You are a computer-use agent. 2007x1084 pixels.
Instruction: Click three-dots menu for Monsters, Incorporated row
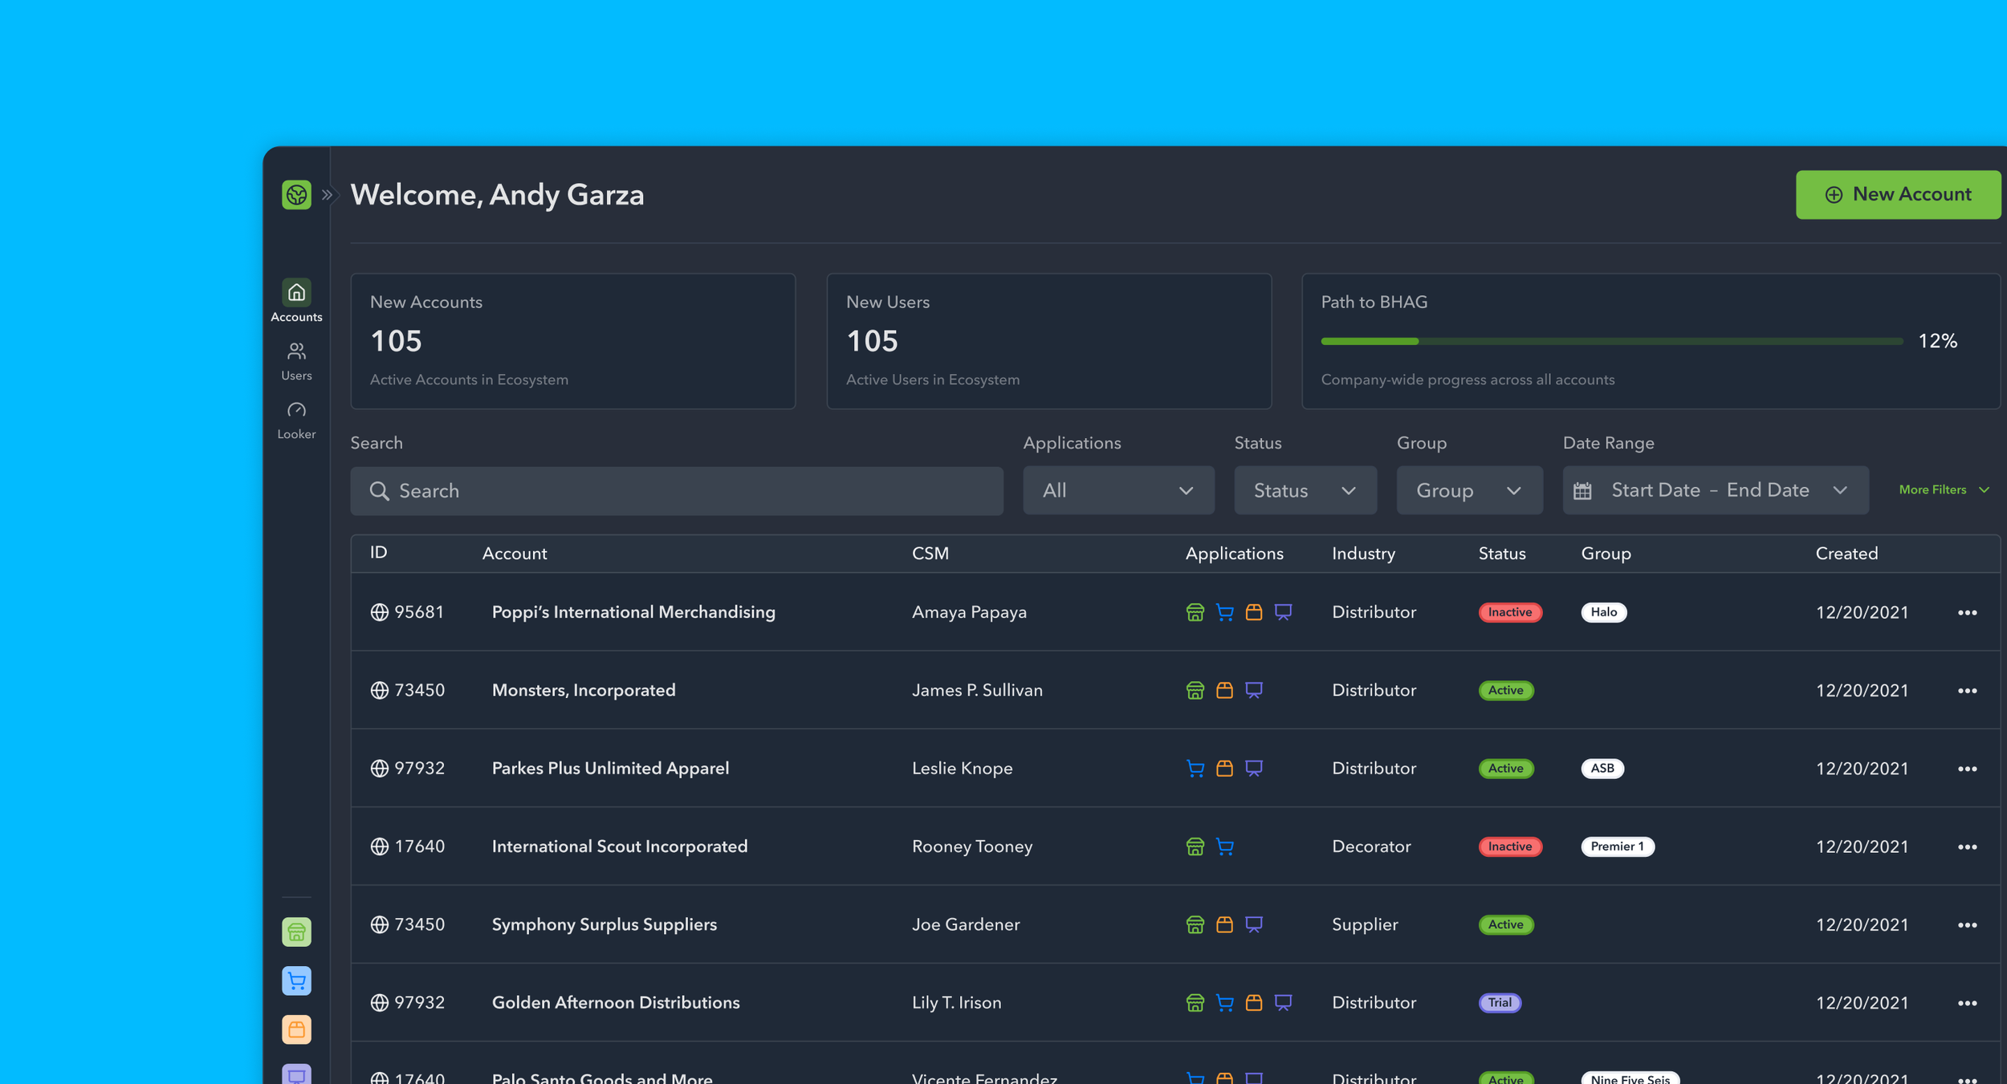[x=1967, y=691]
